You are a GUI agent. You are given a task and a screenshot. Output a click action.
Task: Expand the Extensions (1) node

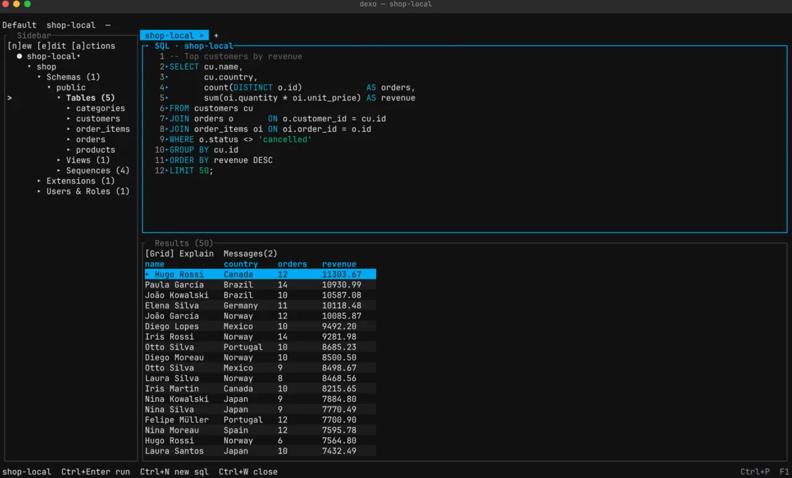pyautogui.click(x=39, y=181)
